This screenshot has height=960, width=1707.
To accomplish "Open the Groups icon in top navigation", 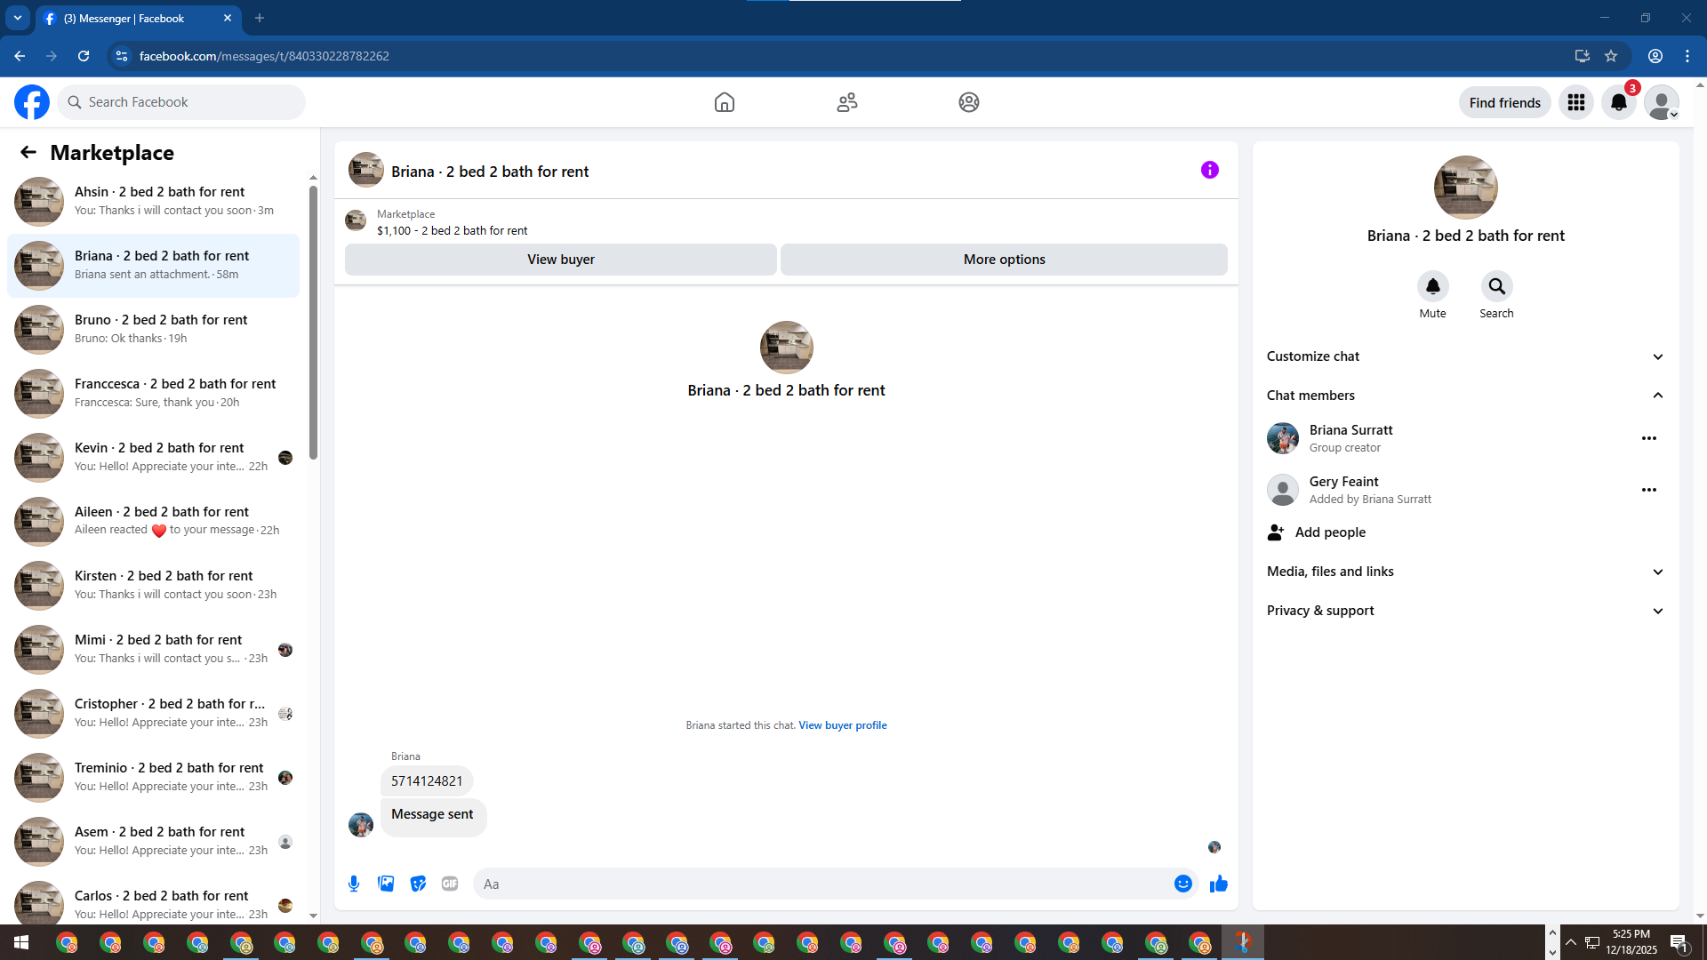I will [x=969, y=102].
